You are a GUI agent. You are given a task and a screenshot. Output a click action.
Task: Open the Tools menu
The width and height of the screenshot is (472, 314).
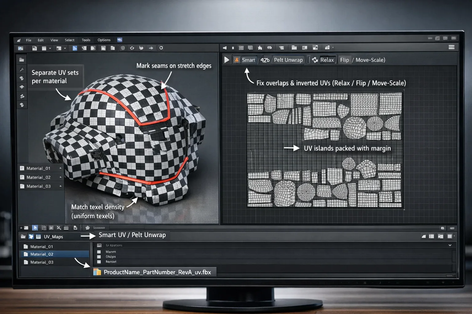[x=86, y=40]
